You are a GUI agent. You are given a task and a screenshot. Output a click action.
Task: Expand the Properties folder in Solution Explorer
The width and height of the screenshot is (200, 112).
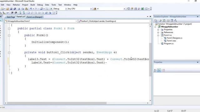[158, 30]
